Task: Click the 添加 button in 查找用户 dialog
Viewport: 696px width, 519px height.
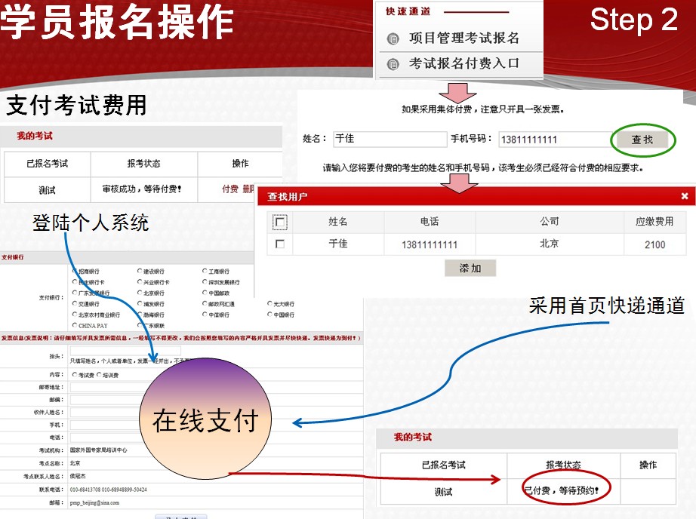Action: pos(470,269)
